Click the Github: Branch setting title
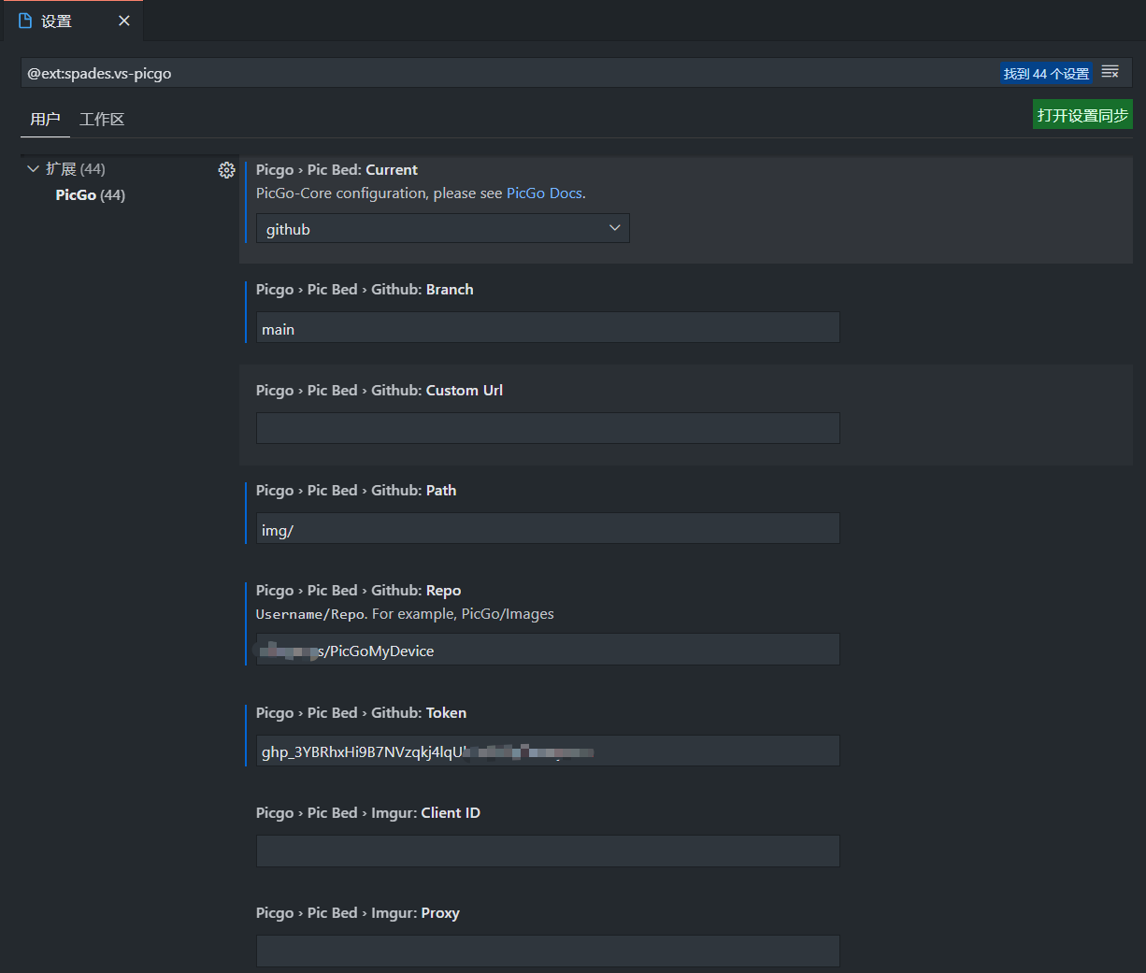The width and height of the screenshot is (1146, 973). coord(365,290)
